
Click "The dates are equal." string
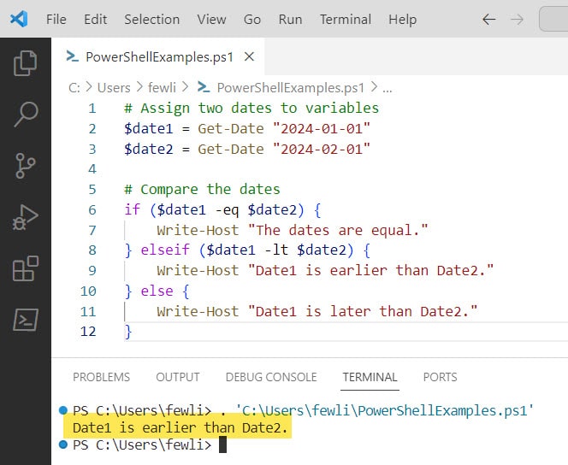pyautogui.click(x=338, y=230)
